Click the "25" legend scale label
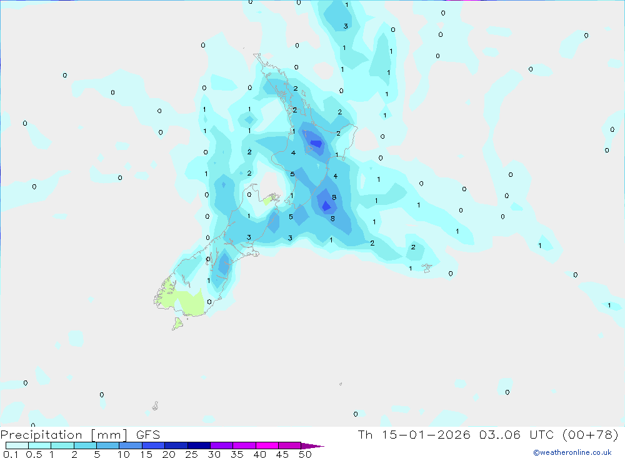The image size is (625, 458). point(192,454)
